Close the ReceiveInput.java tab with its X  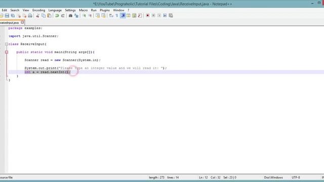coord(22,22)
